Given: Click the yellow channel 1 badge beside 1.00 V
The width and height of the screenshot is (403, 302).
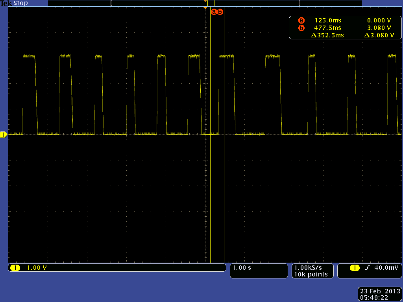Looking at the screenshot, I should click(15, 268).
